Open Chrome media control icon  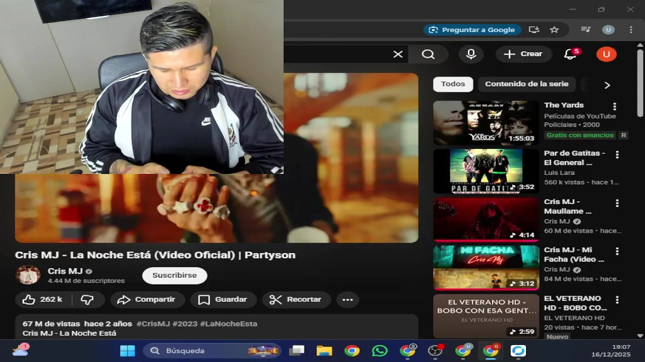pyautogui.click(x=586, y=30)
